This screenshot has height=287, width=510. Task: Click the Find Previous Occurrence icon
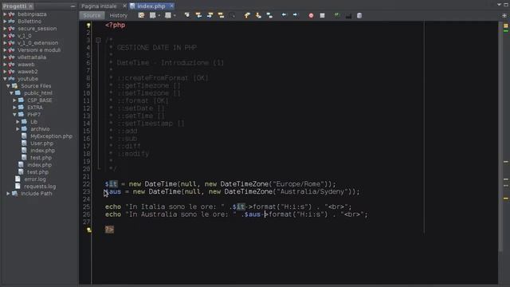coord(198,15)
